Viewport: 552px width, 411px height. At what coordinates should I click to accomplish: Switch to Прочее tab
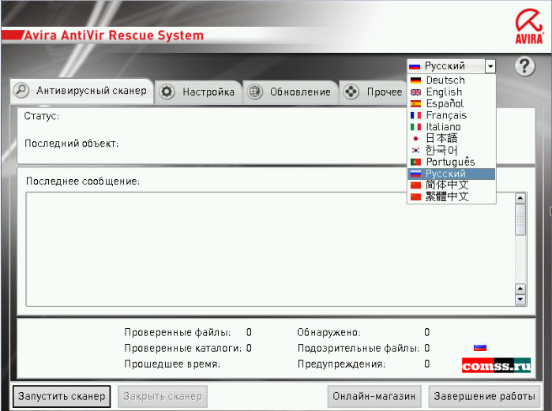point(374,92)
